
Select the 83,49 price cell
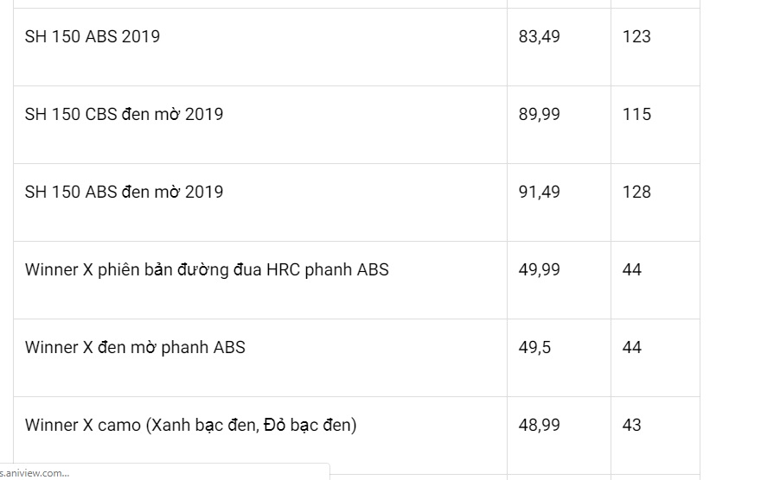[x=539, y=36]
